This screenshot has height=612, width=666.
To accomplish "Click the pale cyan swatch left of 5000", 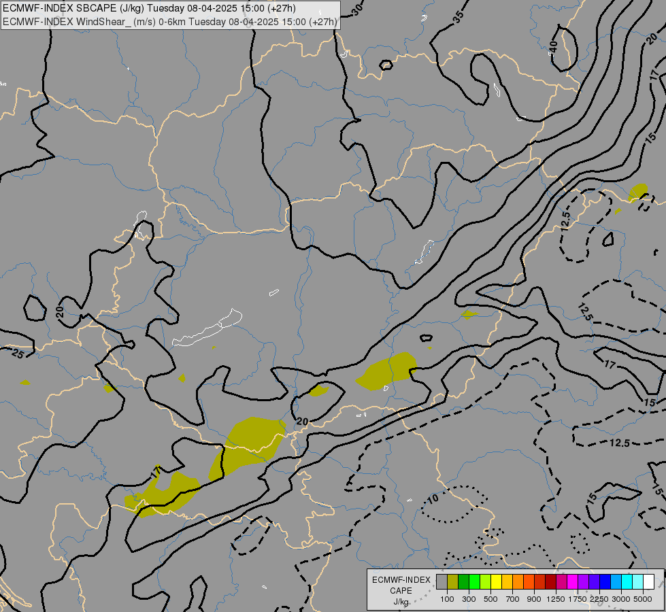I will (638, 581).
